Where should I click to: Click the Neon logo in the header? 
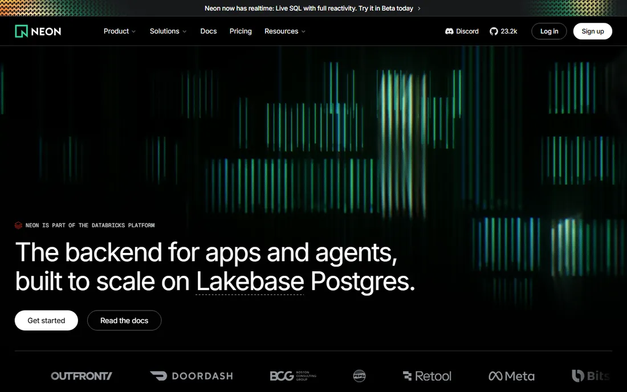(38, 31)
